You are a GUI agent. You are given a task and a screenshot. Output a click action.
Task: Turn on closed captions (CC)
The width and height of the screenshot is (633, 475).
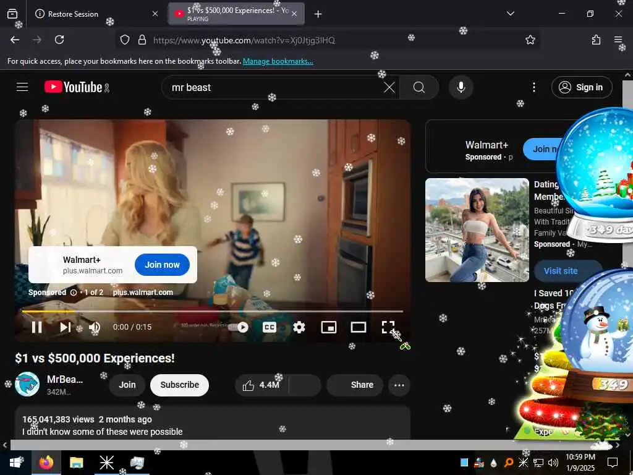(x=270, y=327)
